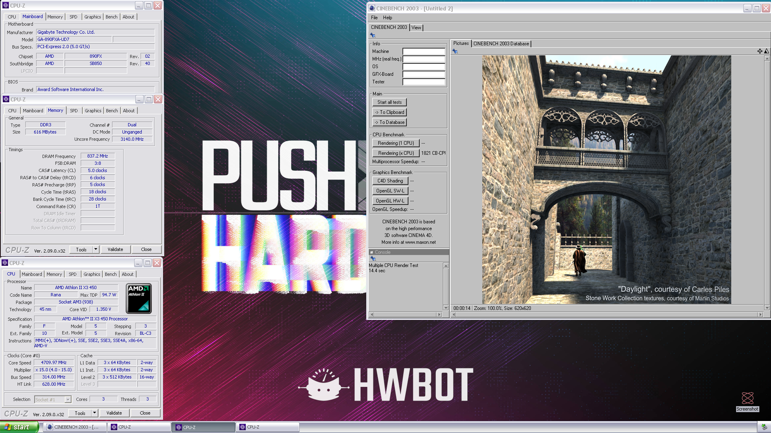The width and height of the screenshot is (771, 433).
Task: Open the Screenshot desktop shortcut icon
Action: (x=747, y=401)
